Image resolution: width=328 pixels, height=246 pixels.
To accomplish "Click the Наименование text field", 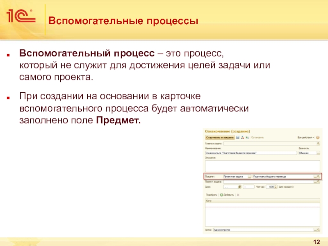I will click(x=251, y=153).
